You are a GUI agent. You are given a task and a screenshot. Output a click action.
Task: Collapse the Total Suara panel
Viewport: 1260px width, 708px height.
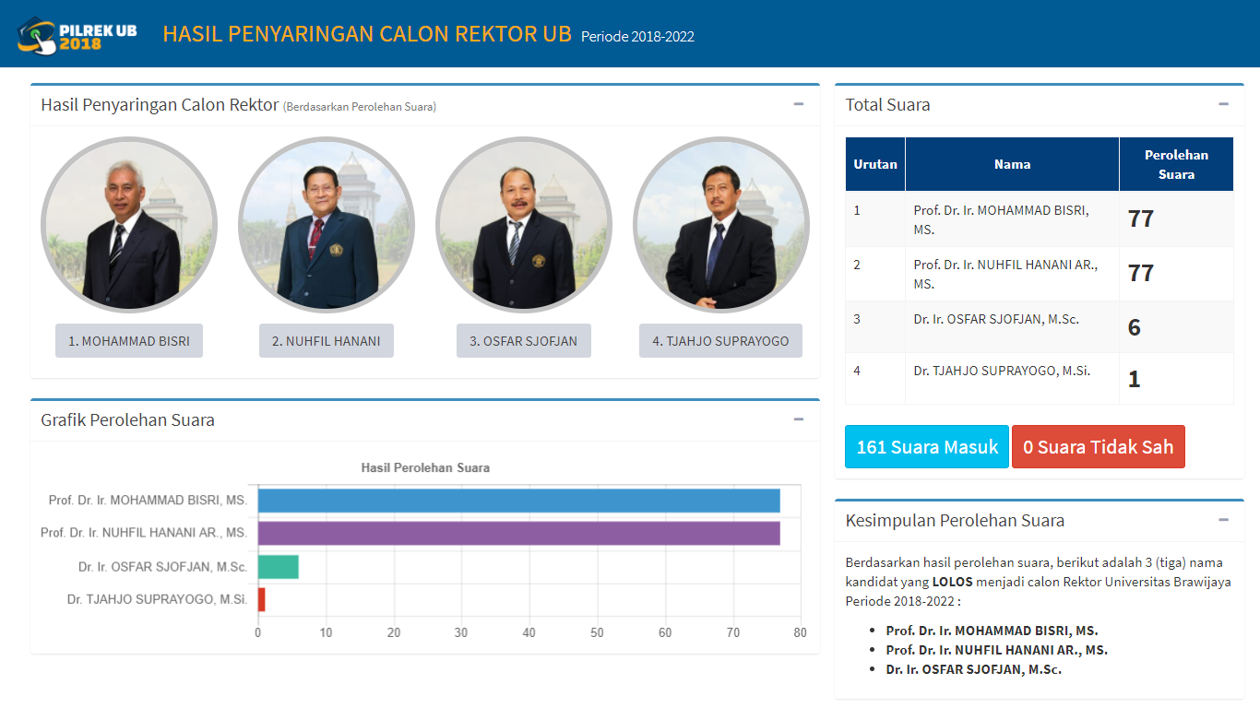(x=1224, y=104)
